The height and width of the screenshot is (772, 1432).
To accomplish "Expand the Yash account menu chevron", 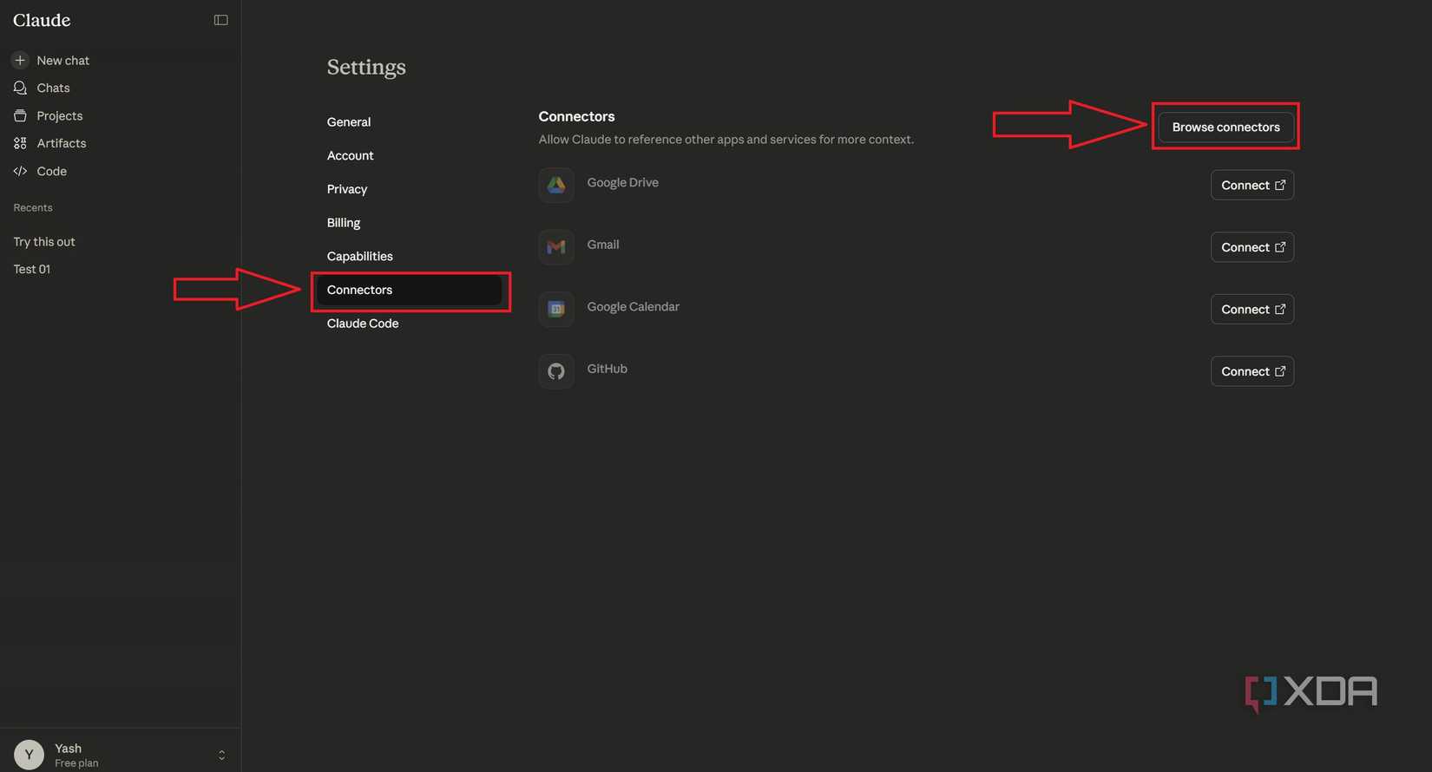I will coord(221,755).
